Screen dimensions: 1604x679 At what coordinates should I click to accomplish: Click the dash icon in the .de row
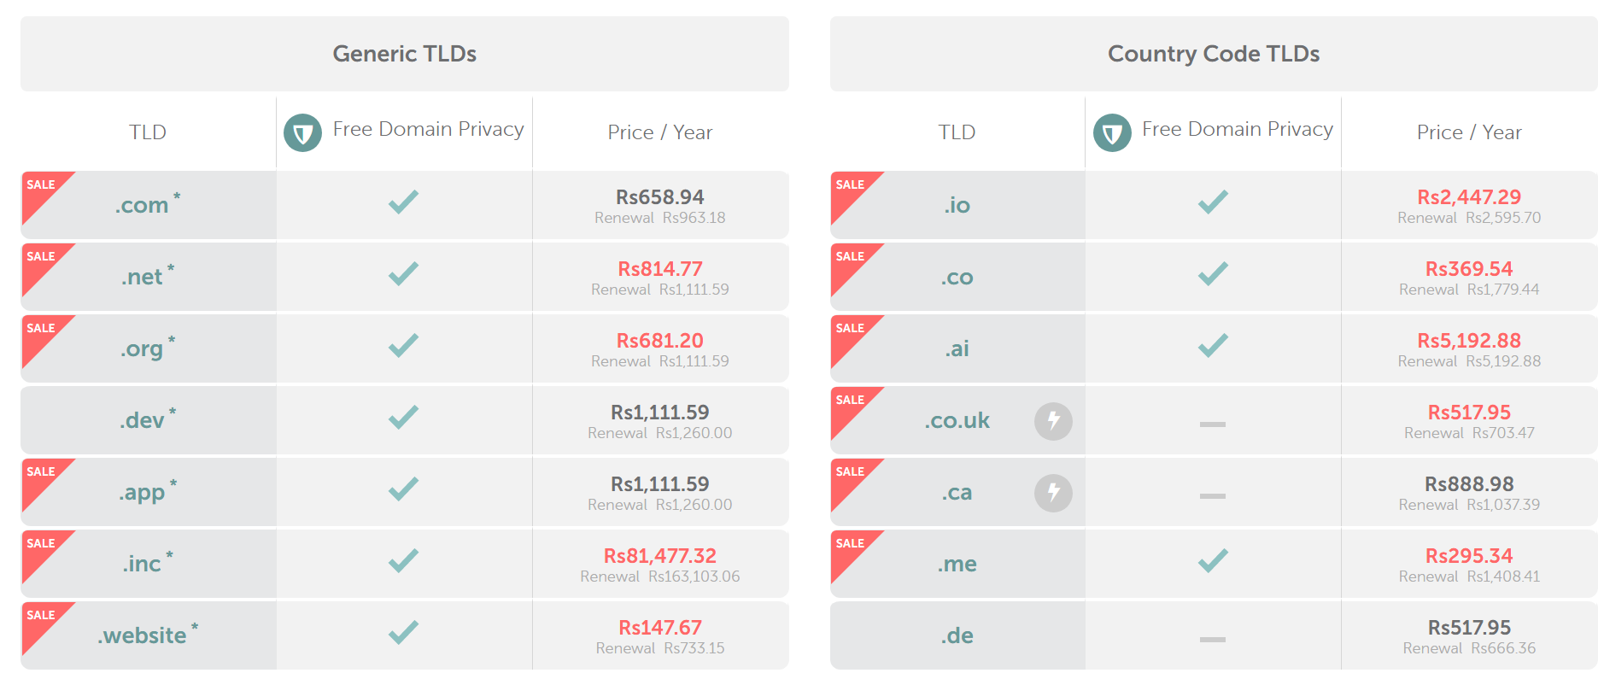pyautogui.click(x=1212, y=639)
